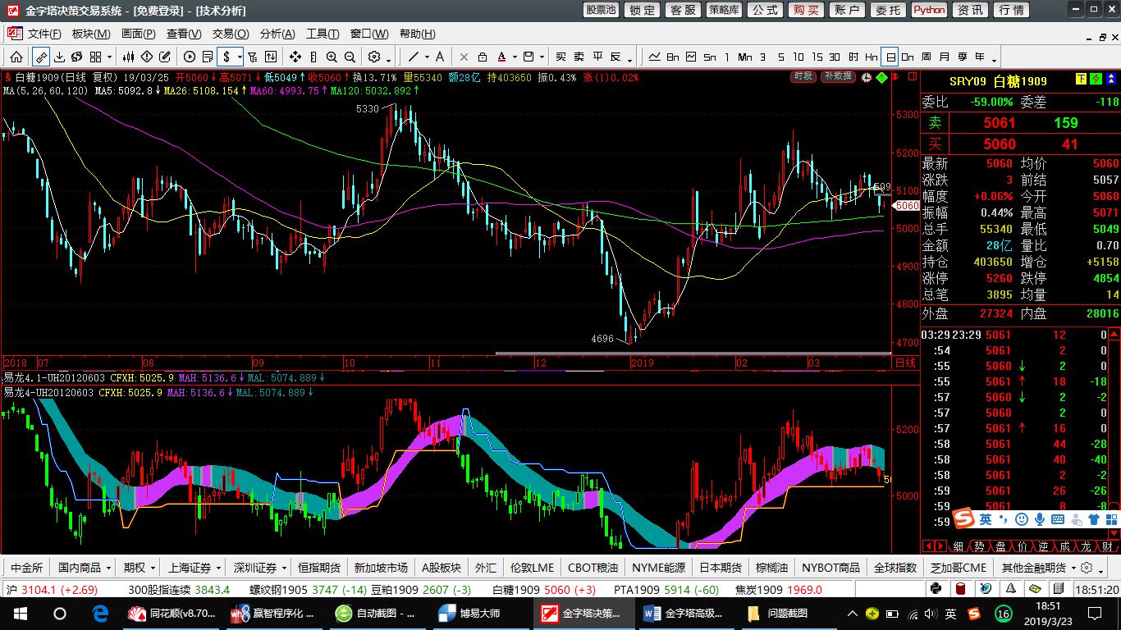Switch chart to daily period 日

pyautogui.click(x=890, y=57)
